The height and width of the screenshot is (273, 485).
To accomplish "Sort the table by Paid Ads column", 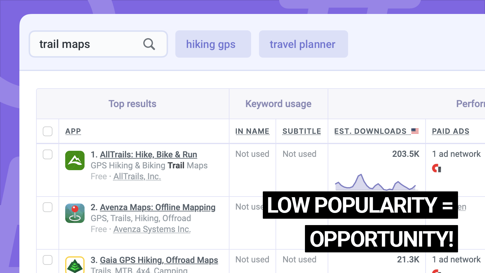I will point(450,131).
